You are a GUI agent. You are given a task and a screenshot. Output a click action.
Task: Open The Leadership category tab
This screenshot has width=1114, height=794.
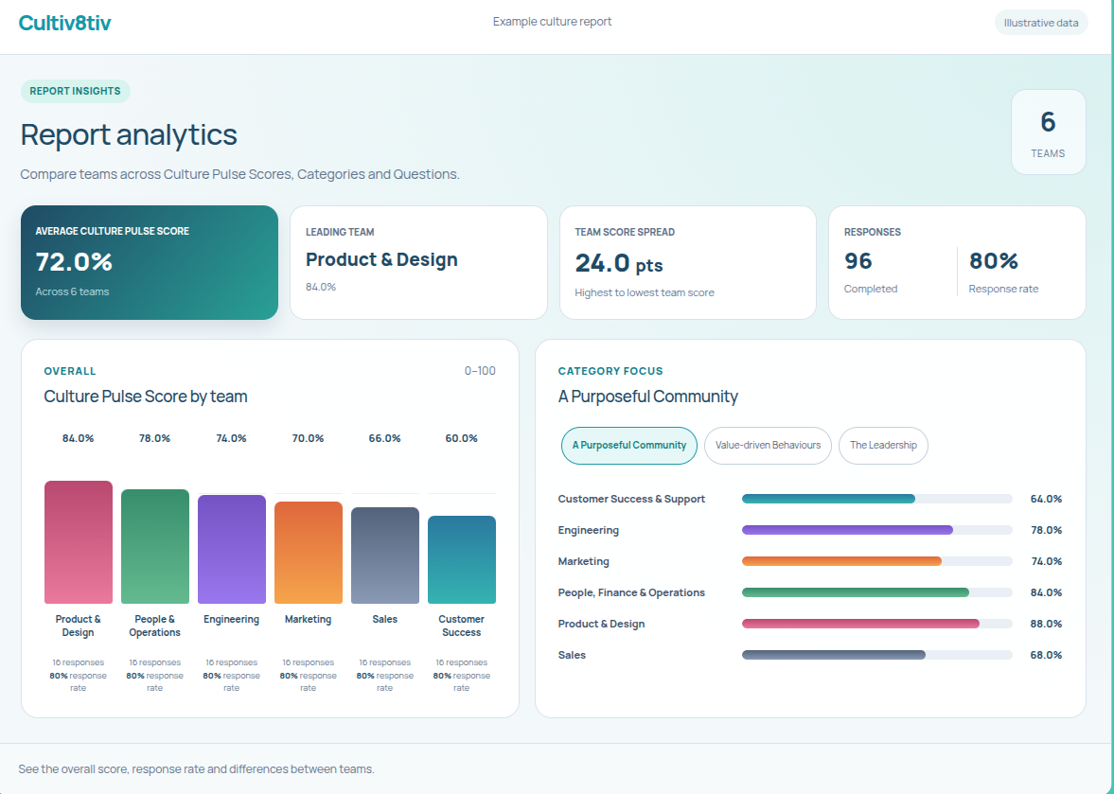pyautogui.click(x=883, y=446)
